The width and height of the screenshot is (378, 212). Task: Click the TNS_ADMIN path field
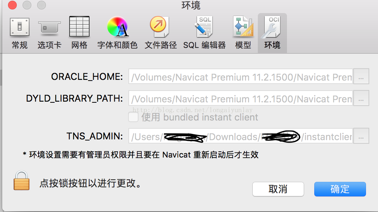pos(241,136)
